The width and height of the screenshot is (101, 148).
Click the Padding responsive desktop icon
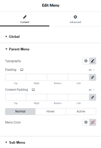click(22, 70)
